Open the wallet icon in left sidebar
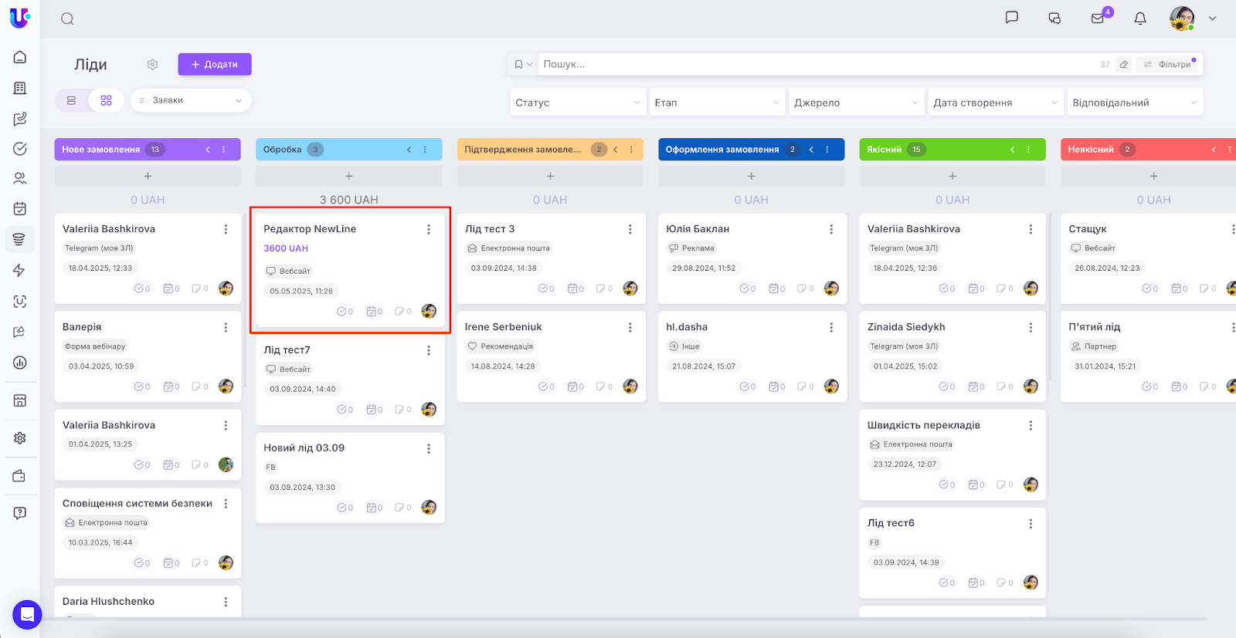Image resolution: width=1236 pixels, height=638 pixels. pyautogui.click(x=20, y=476)
